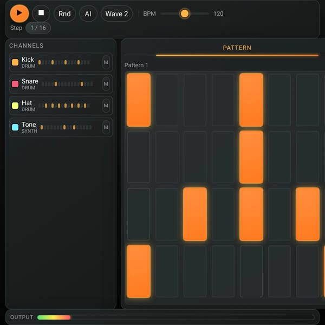
Task: Click the Kick channel mini step preview
Action: (64, 62)
